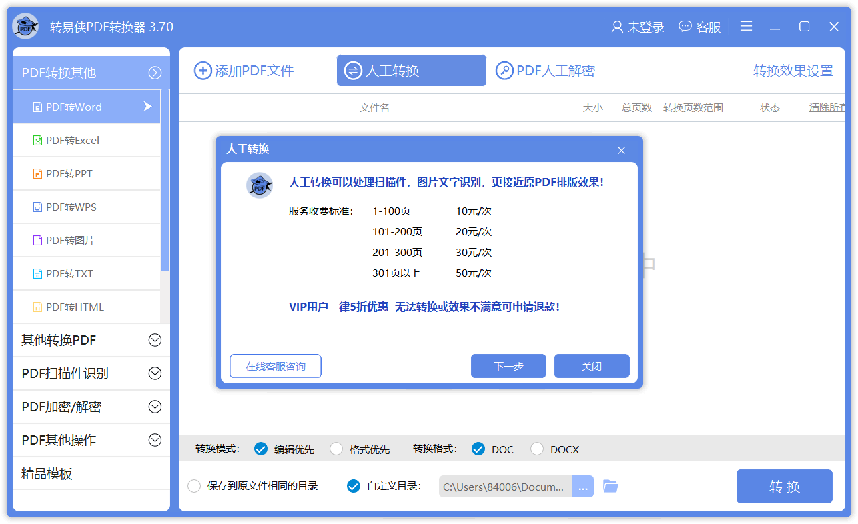Click 添加PDF文件 label text
Viewport: 858px width, 524px height.
[x=254, y=71]
